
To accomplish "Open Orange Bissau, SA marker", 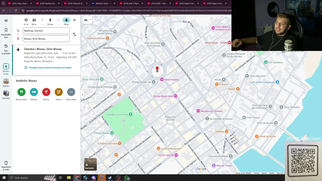I will (x=153, y=82).
